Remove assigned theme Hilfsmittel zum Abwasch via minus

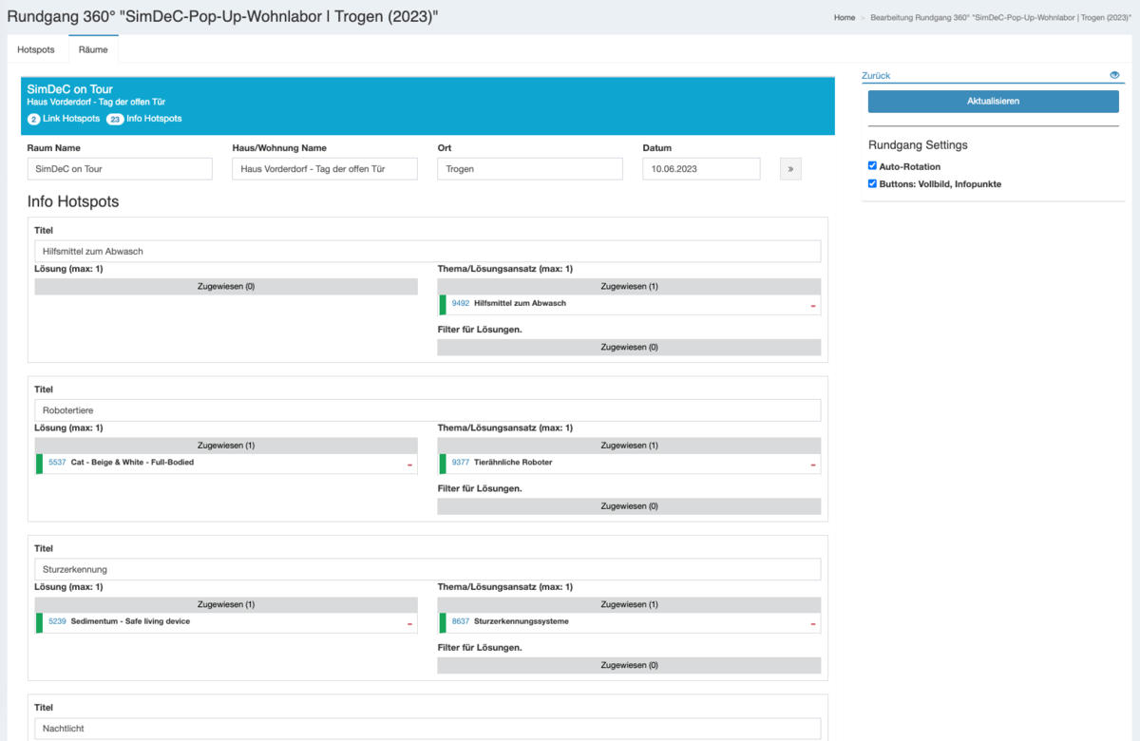point(813,306)
